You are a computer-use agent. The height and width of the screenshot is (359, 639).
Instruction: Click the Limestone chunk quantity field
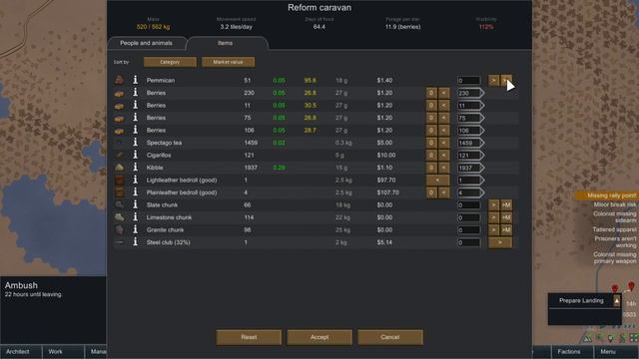tap(468, 217)
